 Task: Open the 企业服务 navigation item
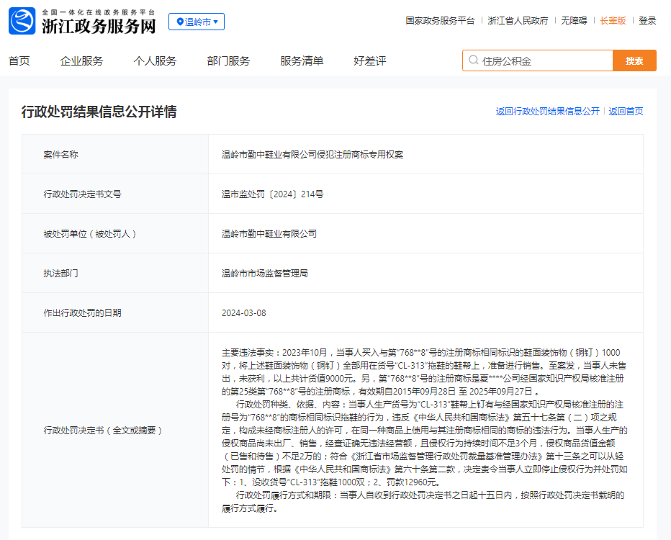[81, 61]
